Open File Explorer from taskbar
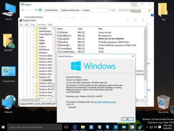This screenshot has height=131, width=174. point(83,127)
